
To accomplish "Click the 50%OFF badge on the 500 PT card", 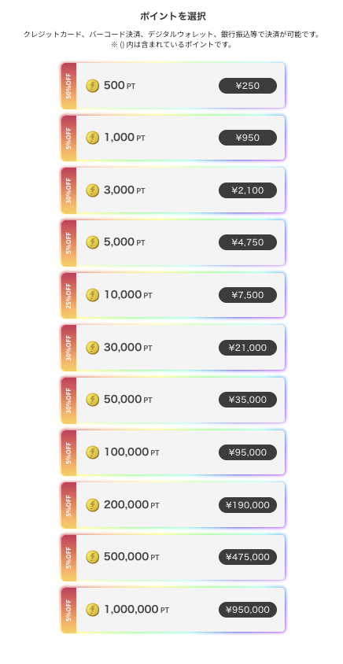I will (68, 86).
